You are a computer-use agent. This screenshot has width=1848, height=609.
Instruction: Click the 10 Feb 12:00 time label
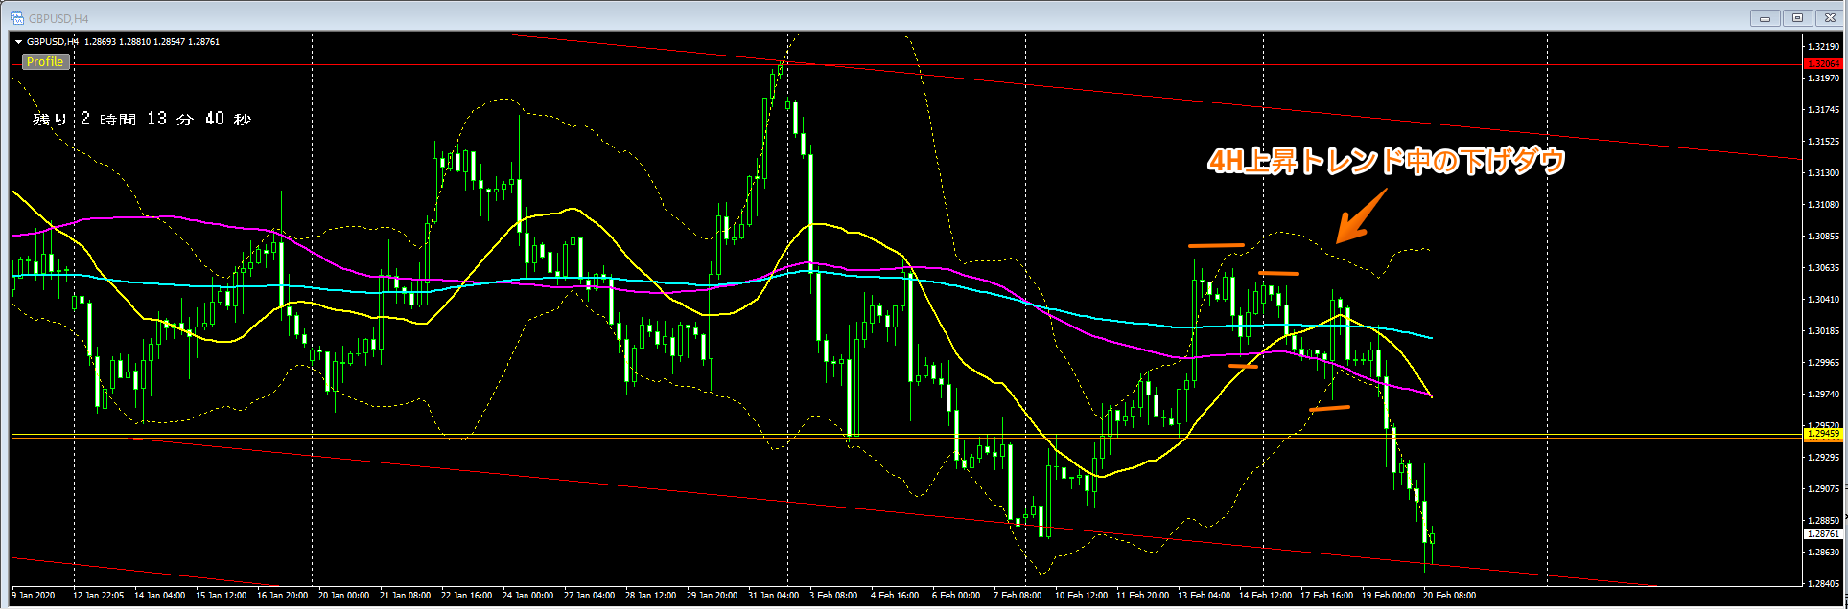[x=1081, y=596]
